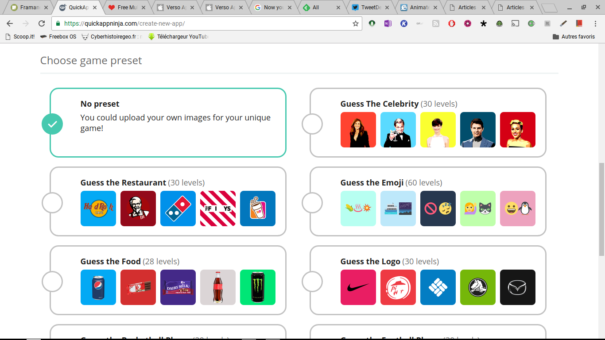Click the RSS feed extension icon

[x=436, y=23]
